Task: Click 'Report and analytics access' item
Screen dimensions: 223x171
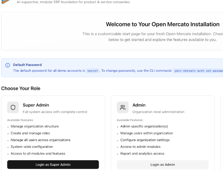Action: coord(142,153)
